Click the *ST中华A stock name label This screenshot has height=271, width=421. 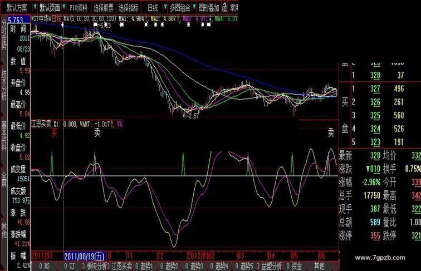coord(41,19)
